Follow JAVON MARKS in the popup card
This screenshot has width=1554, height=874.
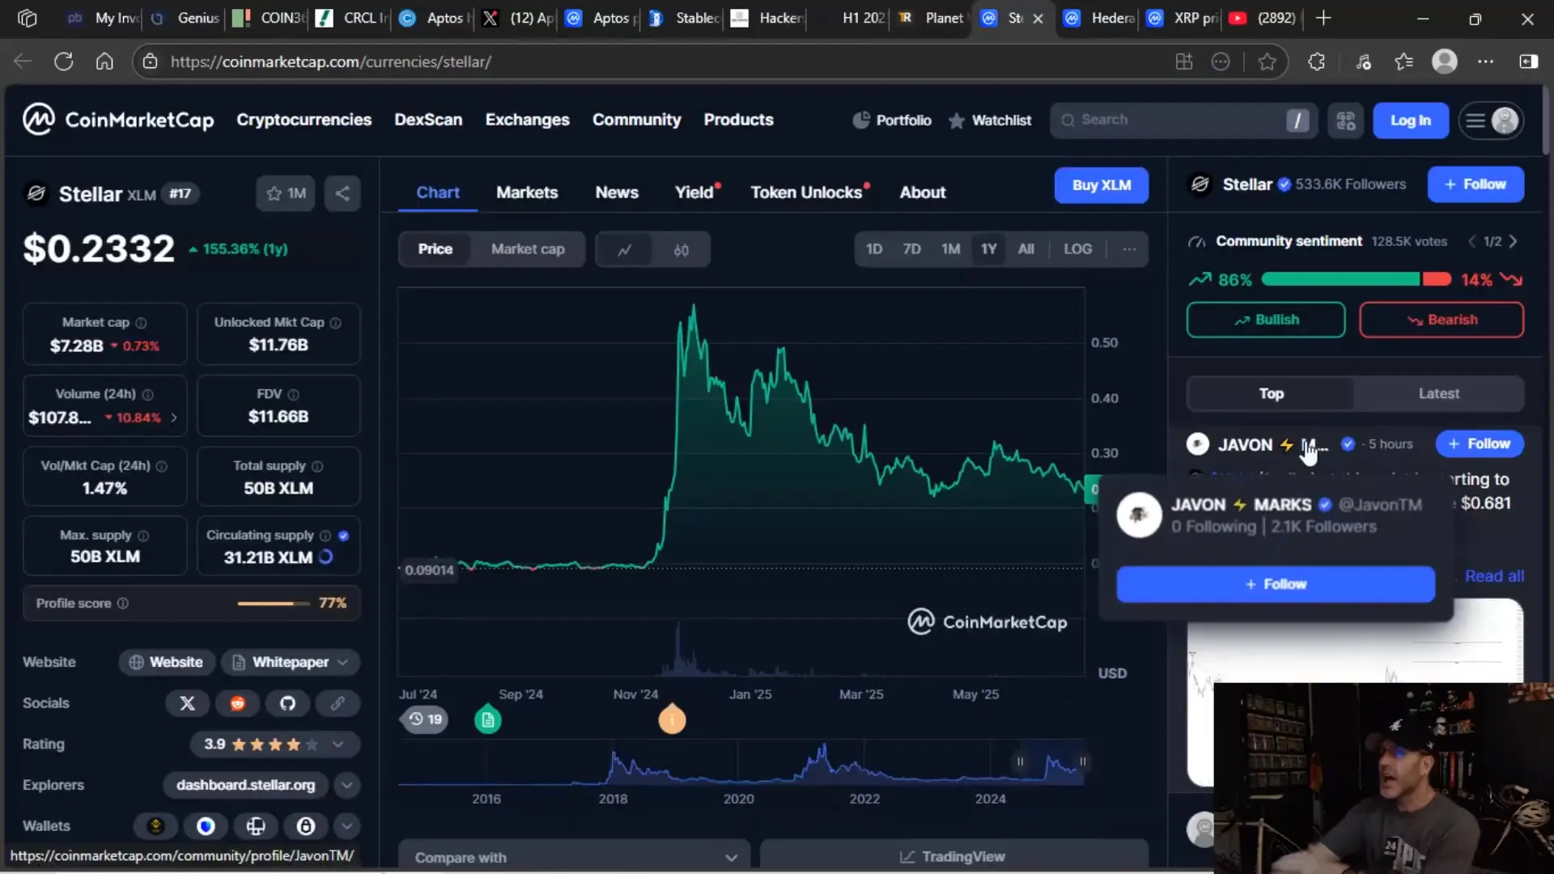(x=1276, y=584)
